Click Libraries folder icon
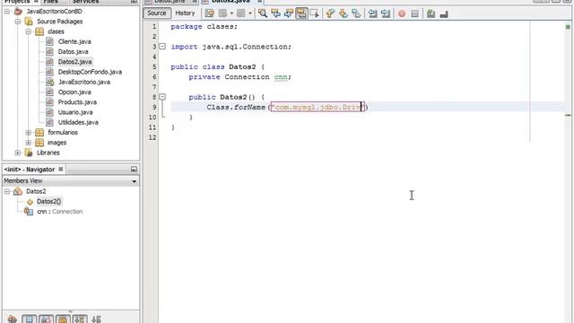Screen dimensions: 574x323 point(29,153)
